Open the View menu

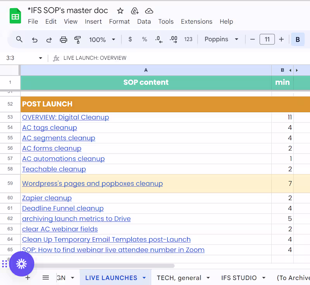click(71, 21)
